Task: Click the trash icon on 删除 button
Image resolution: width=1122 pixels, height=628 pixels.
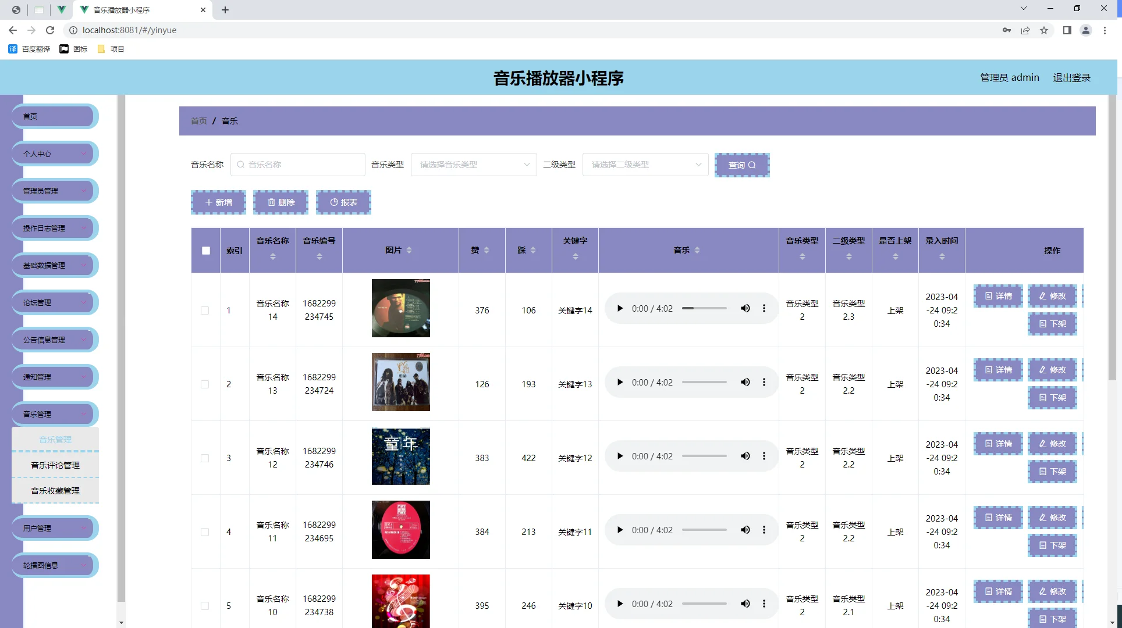Action: pyautogui.click(x=271, y=202)
